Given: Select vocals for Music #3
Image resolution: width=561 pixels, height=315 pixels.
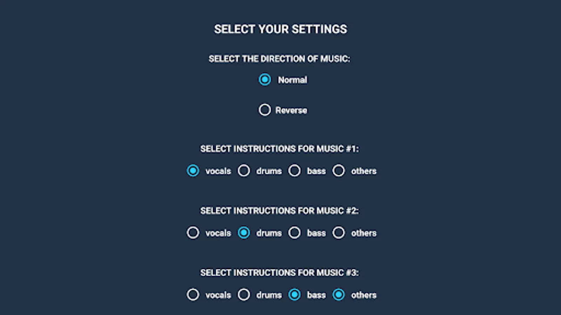Looking at the screenshot, I should tap(193, 295).
